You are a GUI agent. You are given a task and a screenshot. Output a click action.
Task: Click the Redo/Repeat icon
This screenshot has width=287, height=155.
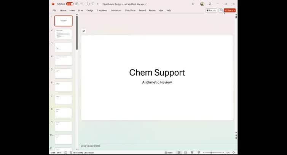pyautogui.click(x=88, y=4)
